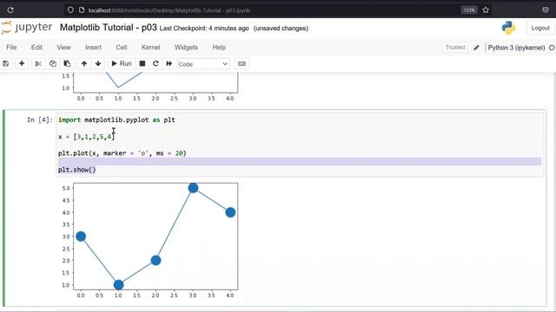Open the File menu
The image size is (556, 312).
(x=11, y=48)
